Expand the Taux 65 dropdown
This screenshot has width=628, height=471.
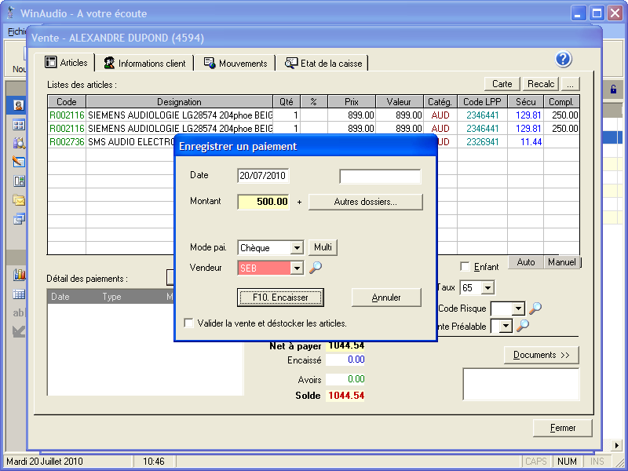pos(487,288)
